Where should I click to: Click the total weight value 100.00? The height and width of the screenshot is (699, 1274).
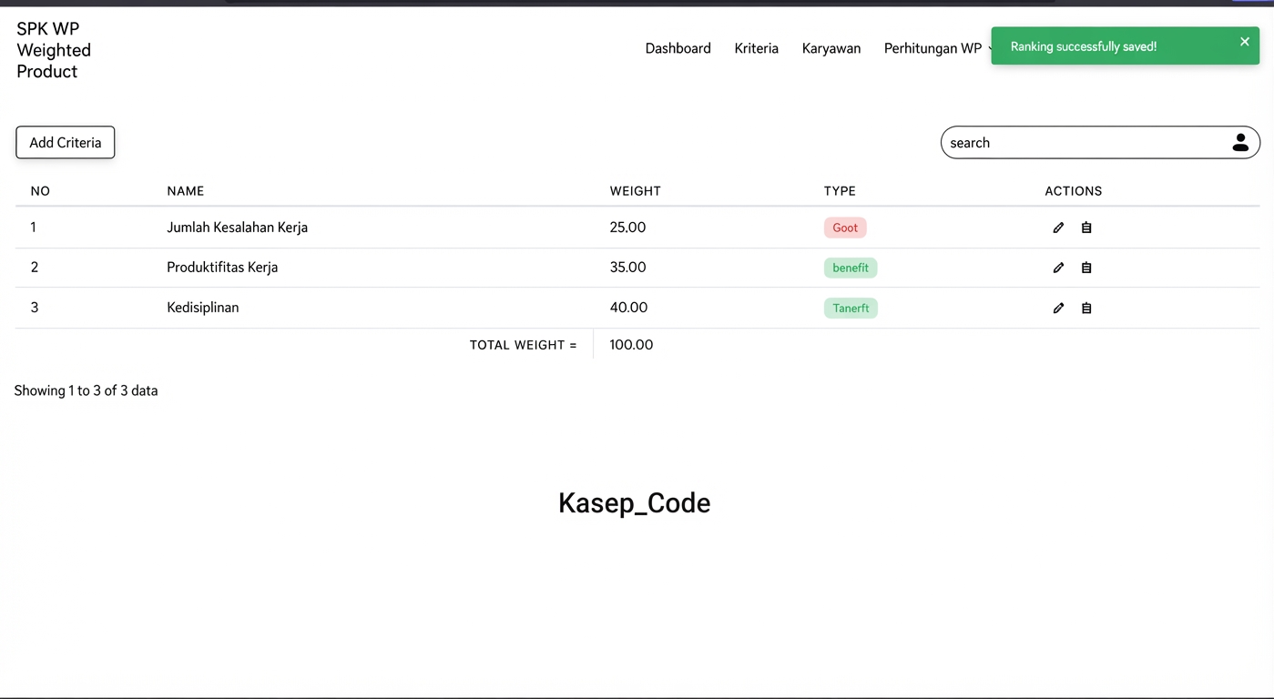tap(631, 345)
